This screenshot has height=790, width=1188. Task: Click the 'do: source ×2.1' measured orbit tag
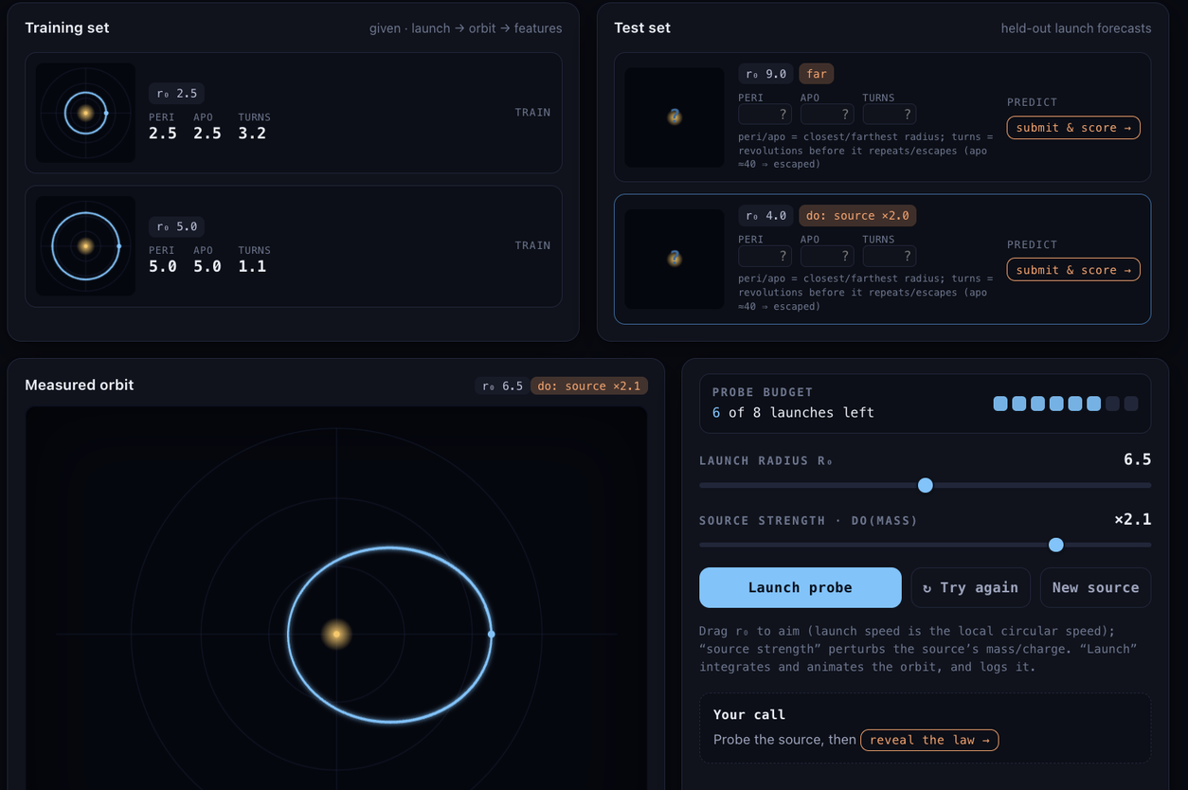(589, 386)
